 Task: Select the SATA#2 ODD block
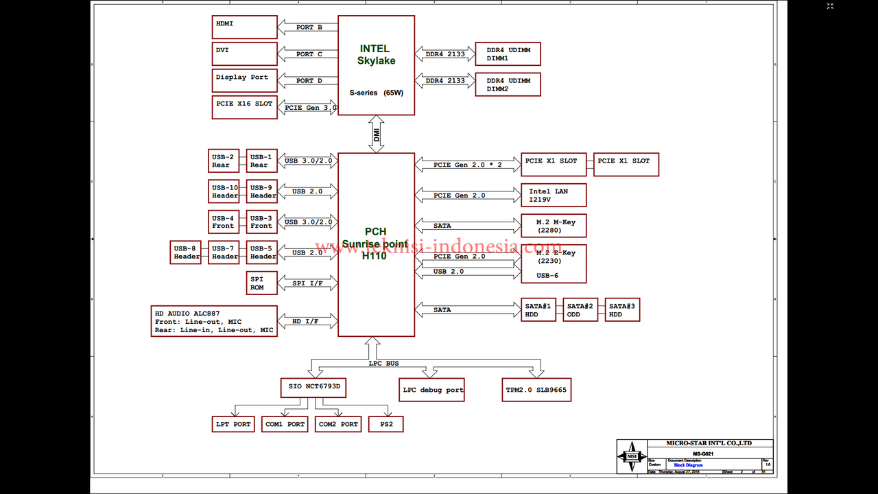580,309
